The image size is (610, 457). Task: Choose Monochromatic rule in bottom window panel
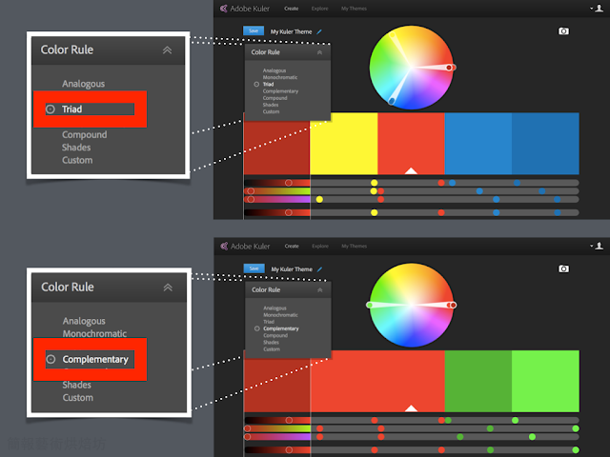[x=280, y=315]
